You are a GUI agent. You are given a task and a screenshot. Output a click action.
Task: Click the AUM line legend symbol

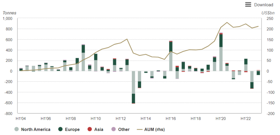coord(141,129)
